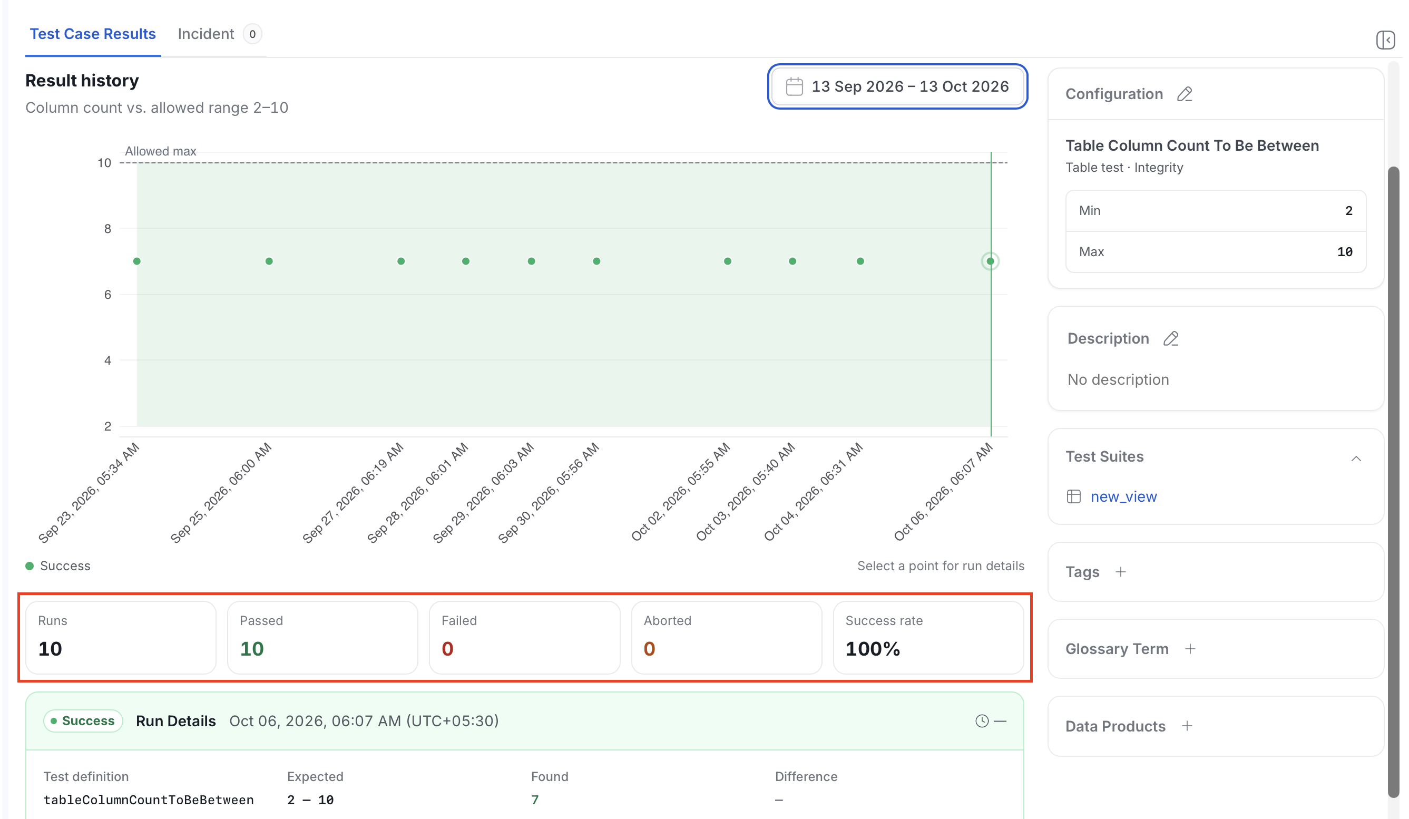Switch to Test Case Results tab

point(93,34)
